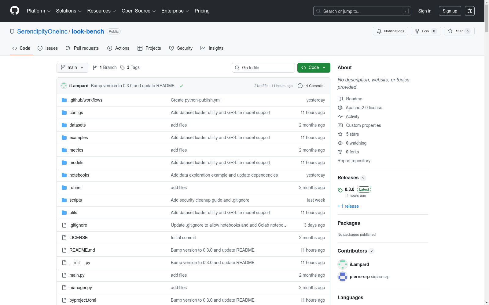Click the eye icon beside 0 watching

point(340,143)
